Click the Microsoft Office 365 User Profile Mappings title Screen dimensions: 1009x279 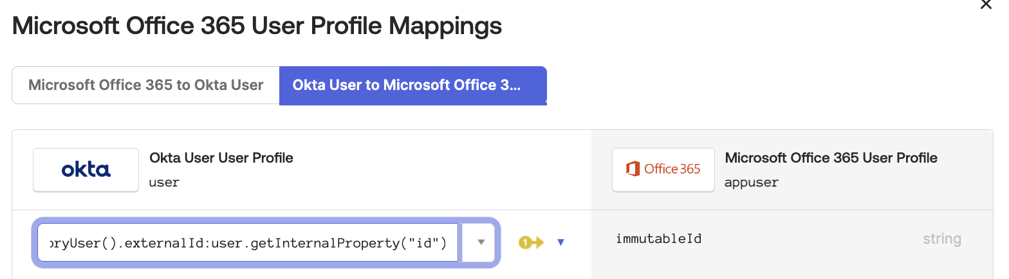click(x=257, y=26)
